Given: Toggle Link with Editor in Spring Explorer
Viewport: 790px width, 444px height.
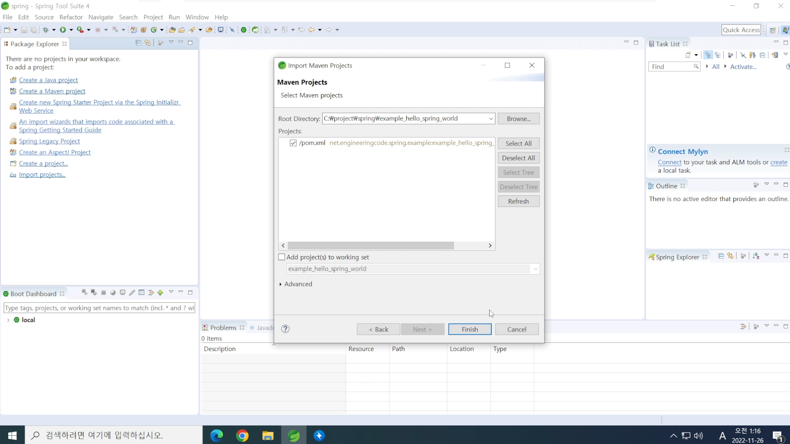Looking at the screenshot, I should 730,256.
